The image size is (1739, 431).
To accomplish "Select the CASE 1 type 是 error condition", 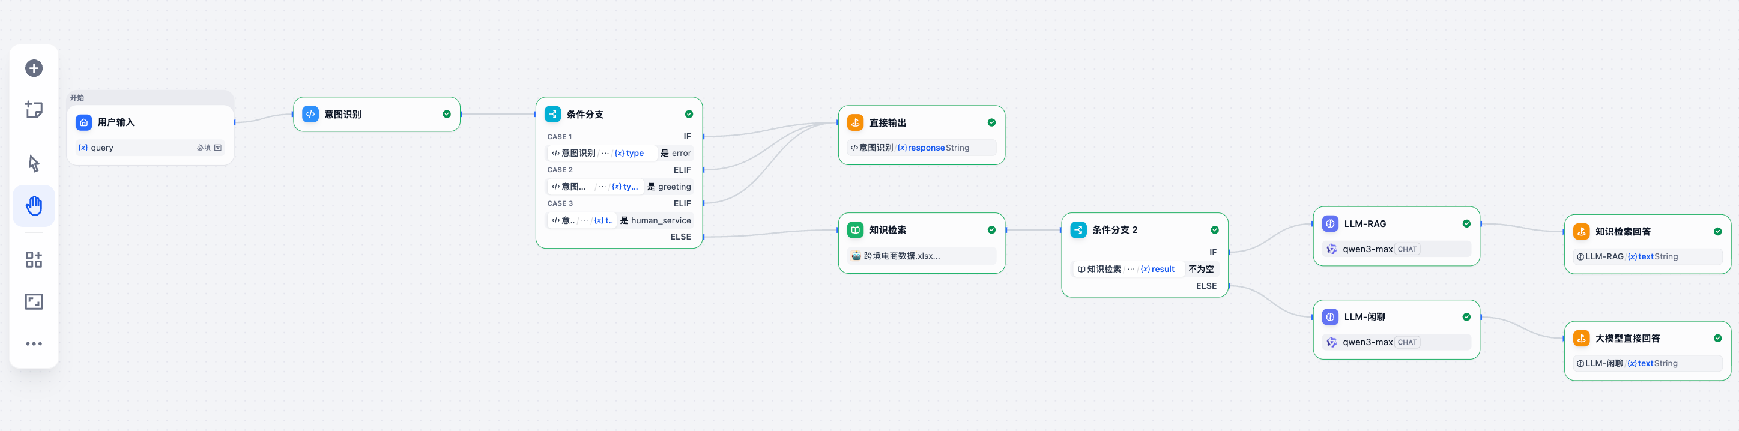I will click(x=620, y=153).
